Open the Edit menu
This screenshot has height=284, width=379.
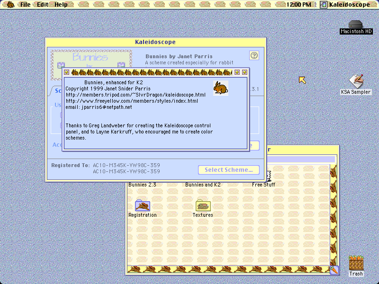(x=42, y=5)
